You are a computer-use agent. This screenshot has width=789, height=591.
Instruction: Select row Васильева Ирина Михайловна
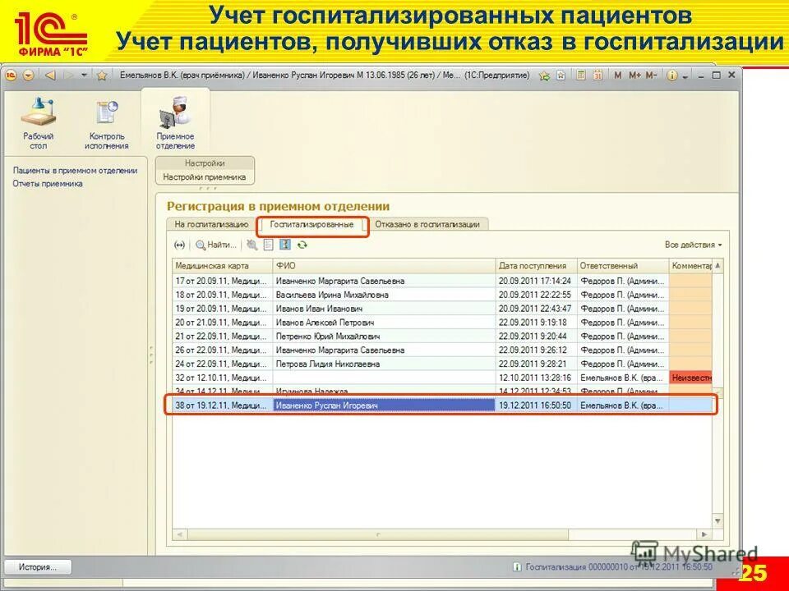pos(442,295)
